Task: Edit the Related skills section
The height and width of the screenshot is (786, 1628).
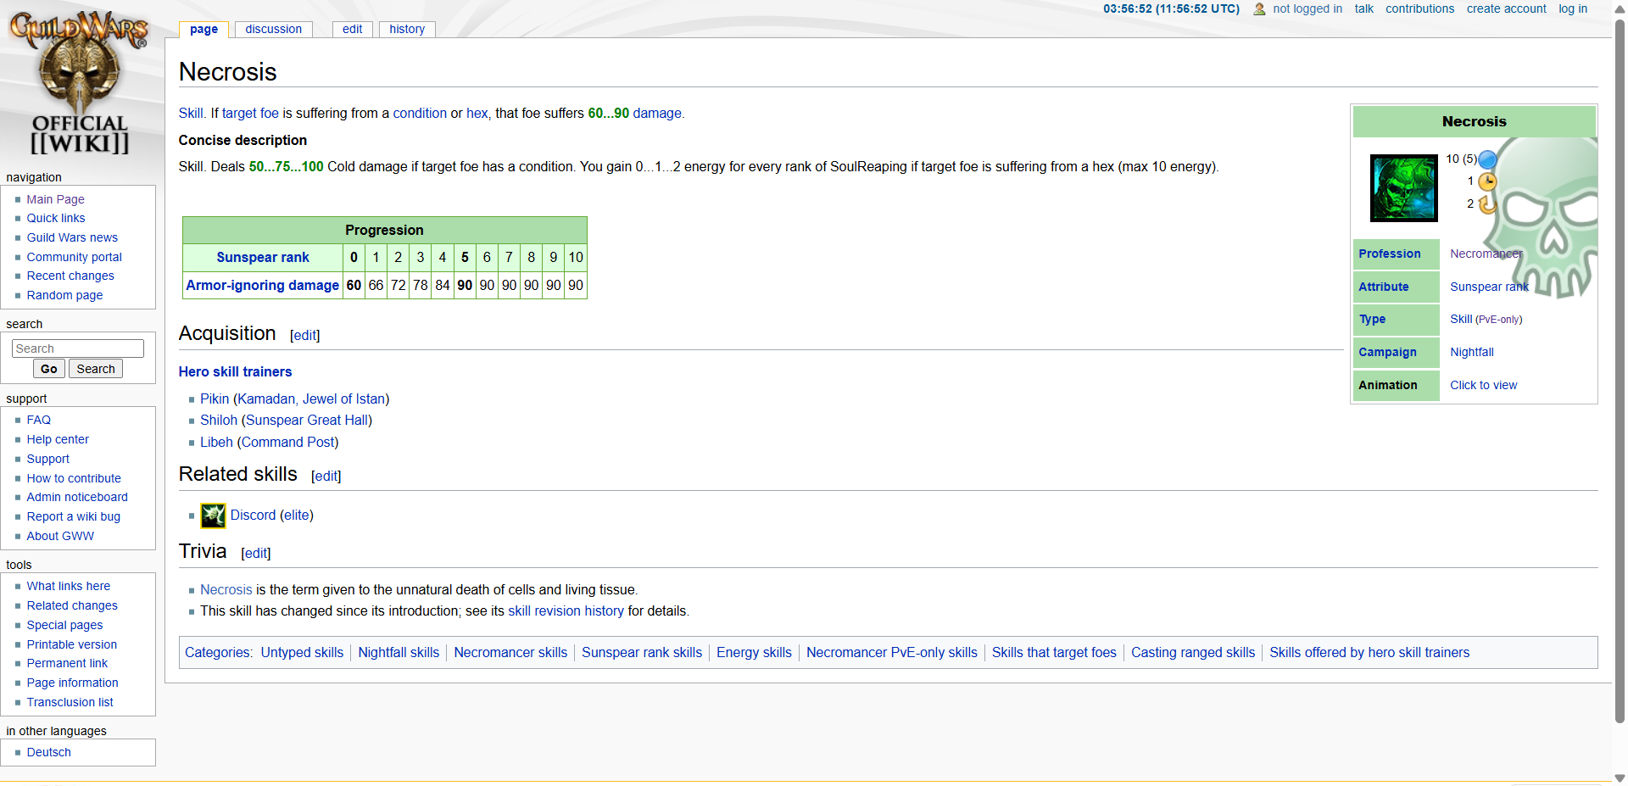Action: click(x=326, y=477)
